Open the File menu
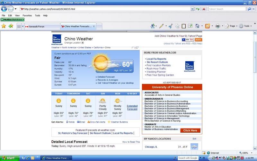This screenshot has height=161, width=257. pyautogui.click(x=3, y=15)
